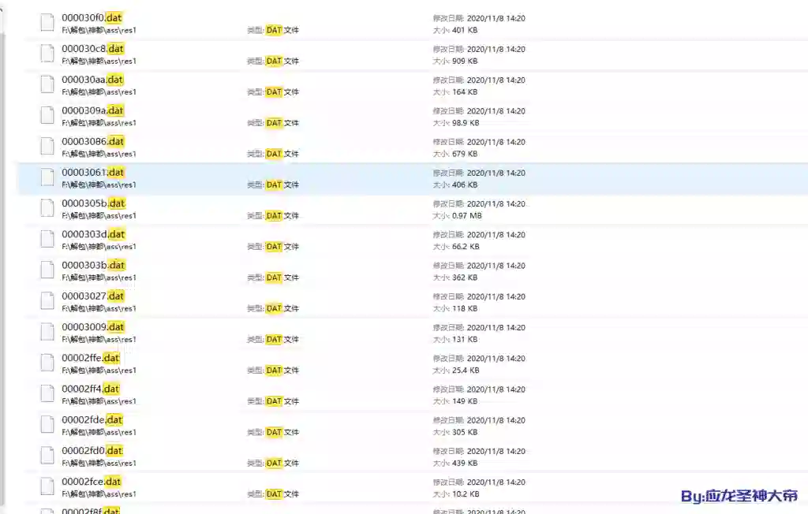Screen dimensions: 808x514
Task: Click the file name 0000309a.dat
Action: coord(93,110)
